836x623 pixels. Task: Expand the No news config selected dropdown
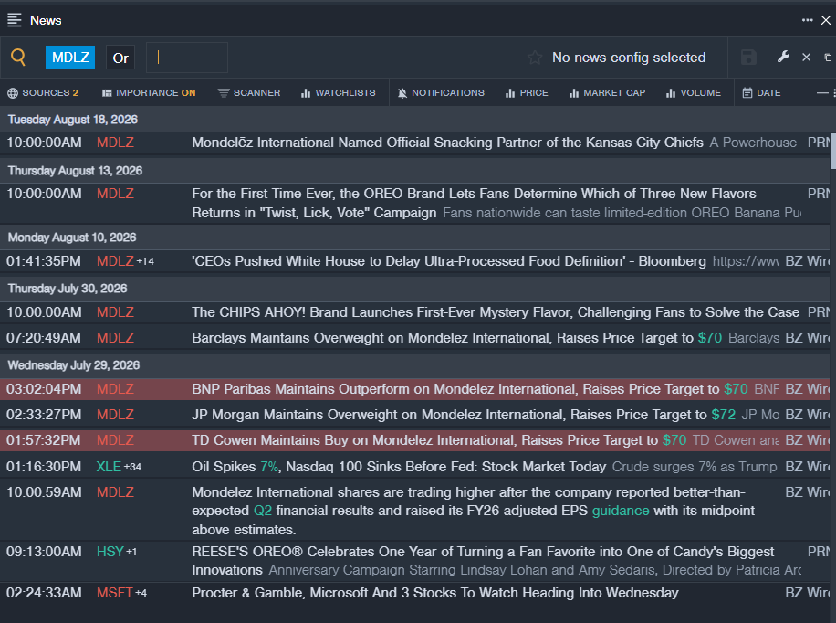point(629,58)
